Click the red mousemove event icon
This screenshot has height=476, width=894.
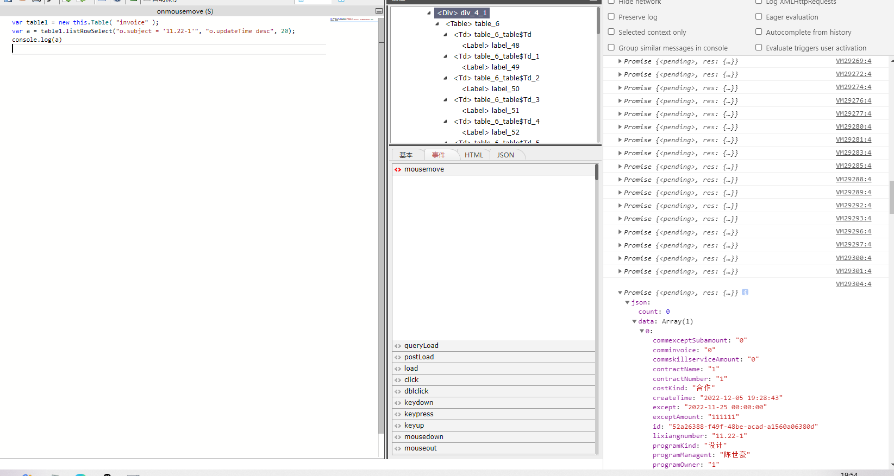(x=398, y=169)
